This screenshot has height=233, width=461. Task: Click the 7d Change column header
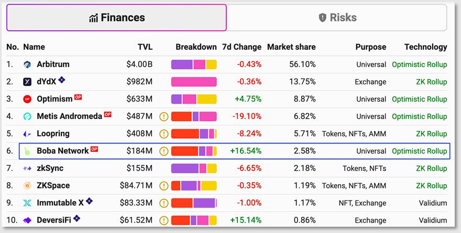(x=242, y=47)
